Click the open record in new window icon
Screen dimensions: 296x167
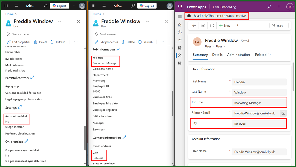tap(212, 26)
